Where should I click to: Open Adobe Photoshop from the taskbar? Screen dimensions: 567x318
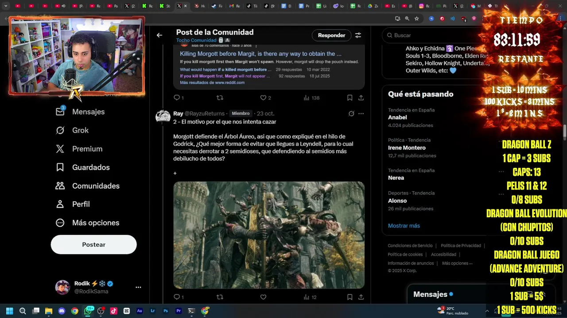(166, 311)
